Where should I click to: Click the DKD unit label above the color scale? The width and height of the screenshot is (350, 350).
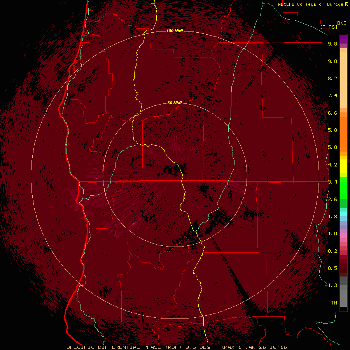point(342,23)
